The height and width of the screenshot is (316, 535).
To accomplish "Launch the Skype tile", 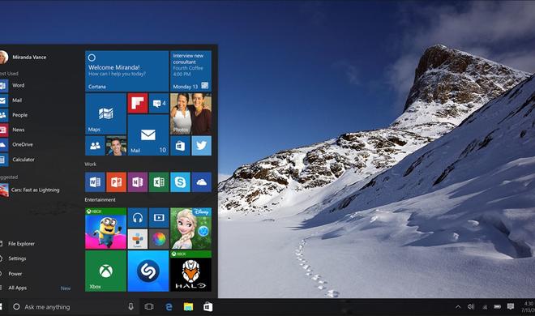I will point(180,182).
